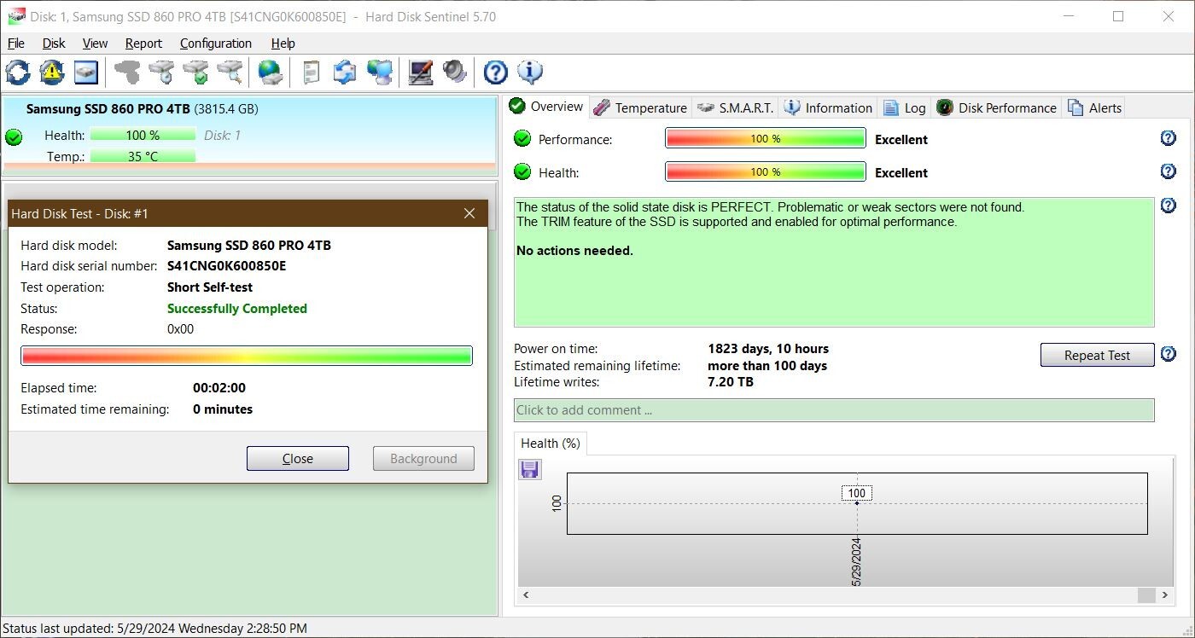Click the monitor with pen configuration icon
Viewport: 1195px width, 638px height.
click(x=420, y=72)
